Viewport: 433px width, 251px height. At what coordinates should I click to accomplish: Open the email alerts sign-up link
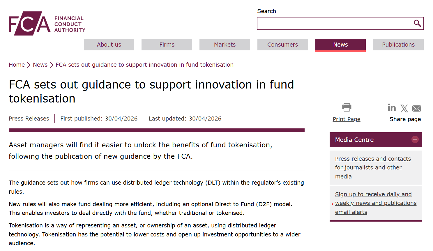376,203
